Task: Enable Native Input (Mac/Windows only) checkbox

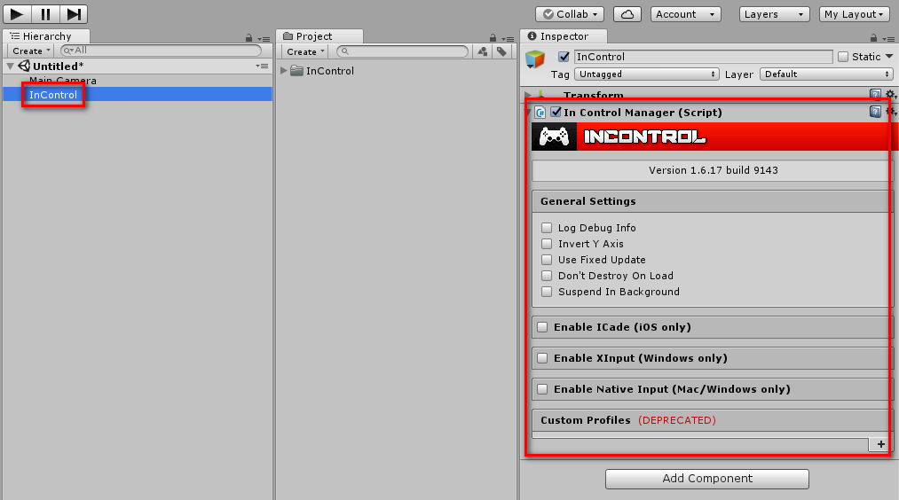Action: (542, 389)
